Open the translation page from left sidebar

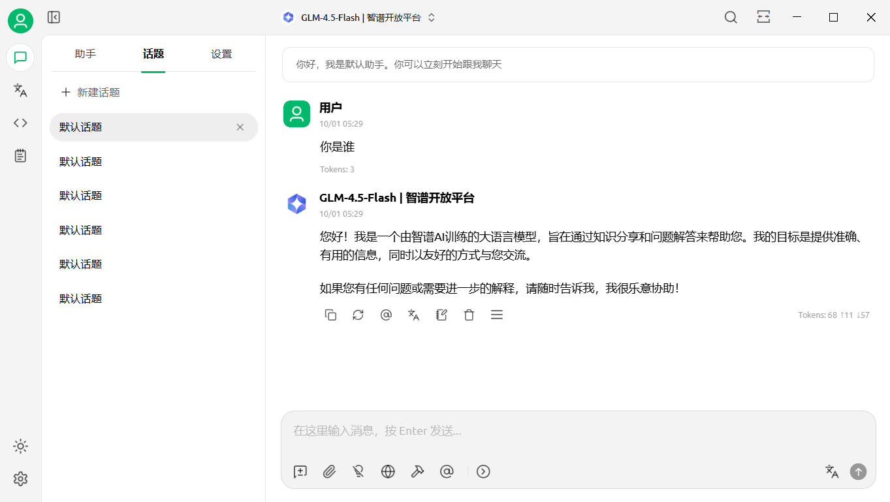point(20,90)
